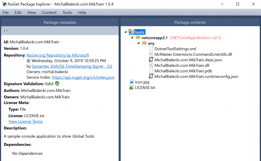Click the License: LICENSE.txt metadata line
The height and width of the screenshot is (161, 261).
pos(26,116)
